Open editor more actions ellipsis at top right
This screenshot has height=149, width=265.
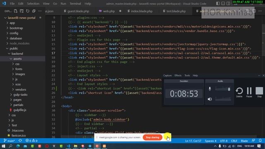tap(260, 11)
